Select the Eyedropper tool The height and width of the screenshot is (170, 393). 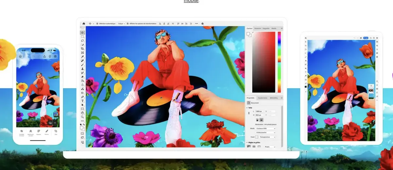pos(83,56)
